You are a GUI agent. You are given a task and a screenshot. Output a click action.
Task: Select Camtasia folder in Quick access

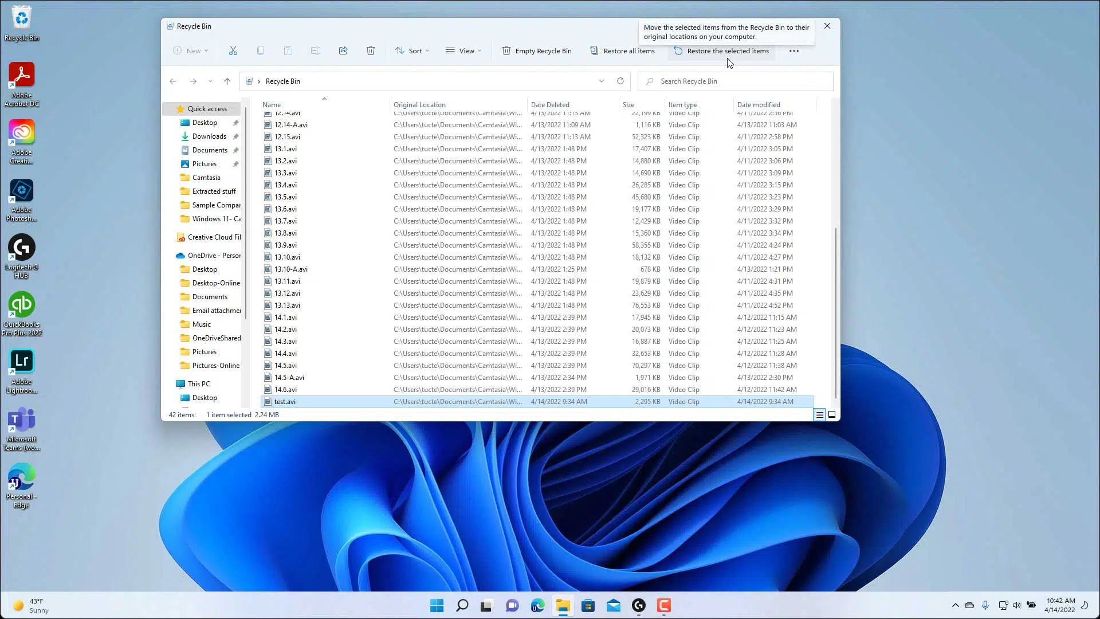(206, 178)
